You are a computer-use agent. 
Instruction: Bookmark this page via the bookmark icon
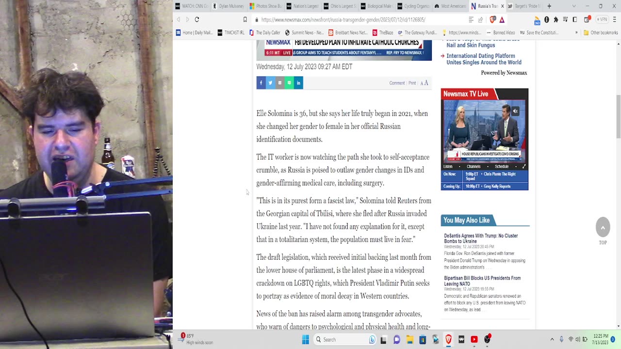click(x=245, y=19)
